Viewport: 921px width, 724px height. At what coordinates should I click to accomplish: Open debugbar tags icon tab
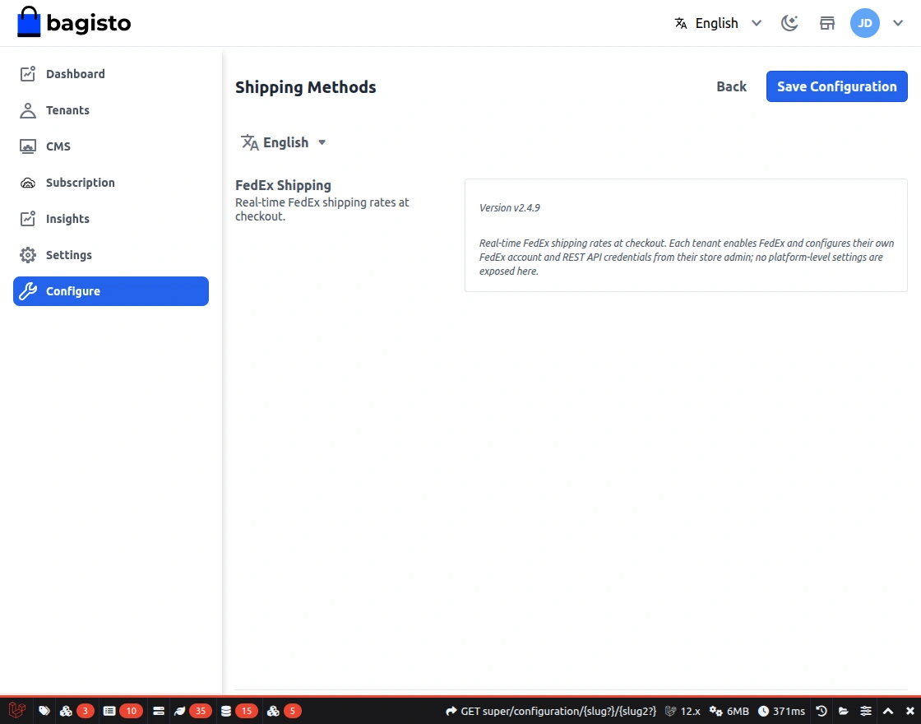coord(44,711)
